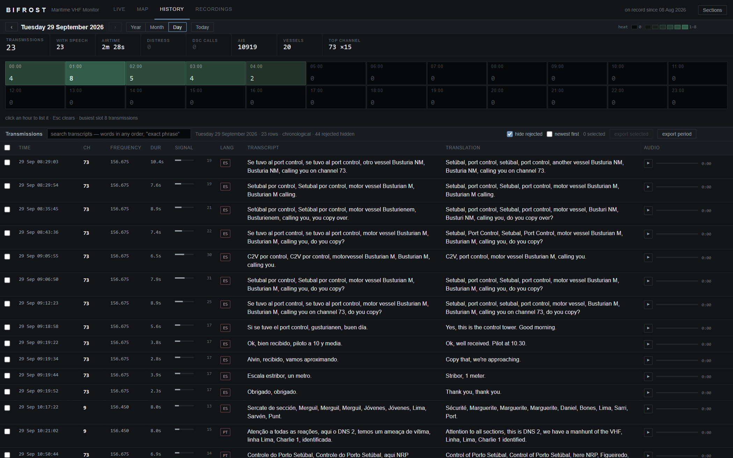Play audio for the 09:05:55 transmission
The height and width of the screenshot is (458, 733).
[648, 257]
